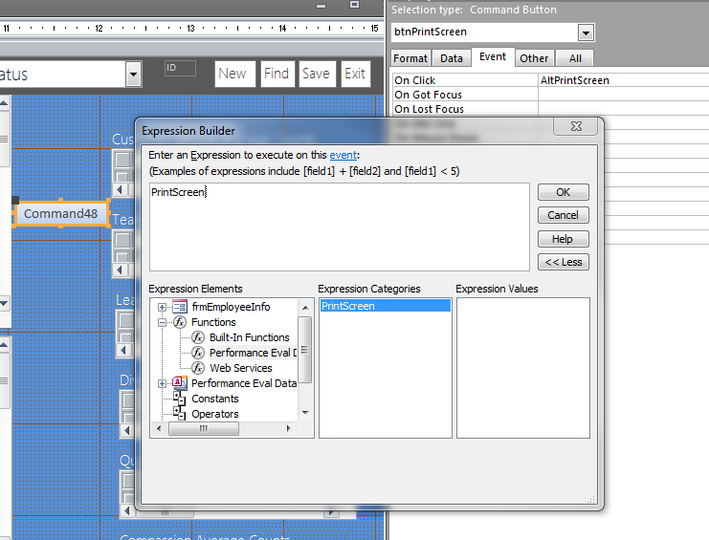Switch to Format tab in property sheet
The image size is (709, 540).
[x=410, y=58]
